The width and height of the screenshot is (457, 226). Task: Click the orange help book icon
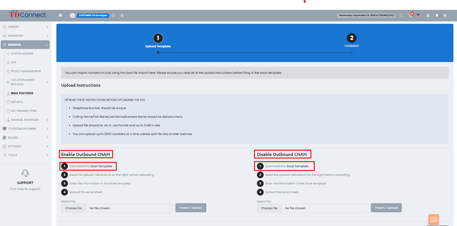[433, 220]
